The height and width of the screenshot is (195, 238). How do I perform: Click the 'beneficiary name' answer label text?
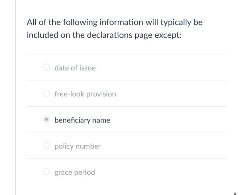click(x=82, y=120)
